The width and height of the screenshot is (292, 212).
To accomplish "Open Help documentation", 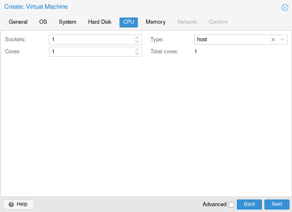I will coord(18,204).
